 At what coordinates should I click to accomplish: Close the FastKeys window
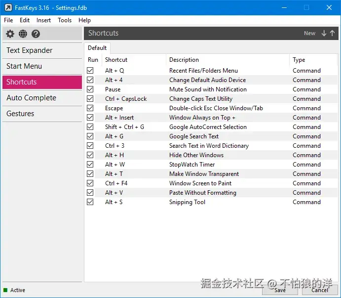pyautogui.click(x=329, y=7)
